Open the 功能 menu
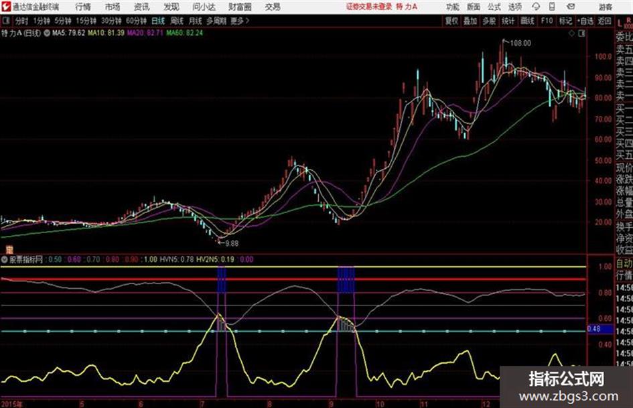The image size is (633, 408). [453, 7]
